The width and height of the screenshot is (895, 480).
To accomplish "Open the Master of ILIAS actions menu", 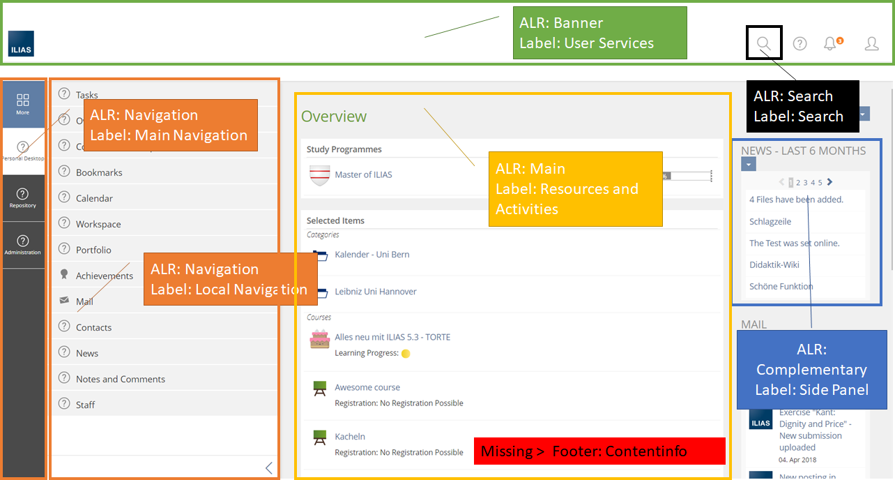I will coord(711,176).
